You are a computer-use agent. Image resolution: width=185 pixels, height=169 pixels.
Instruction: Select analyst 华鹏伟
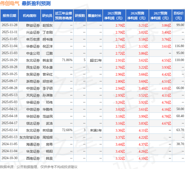[x=48, y=109]
